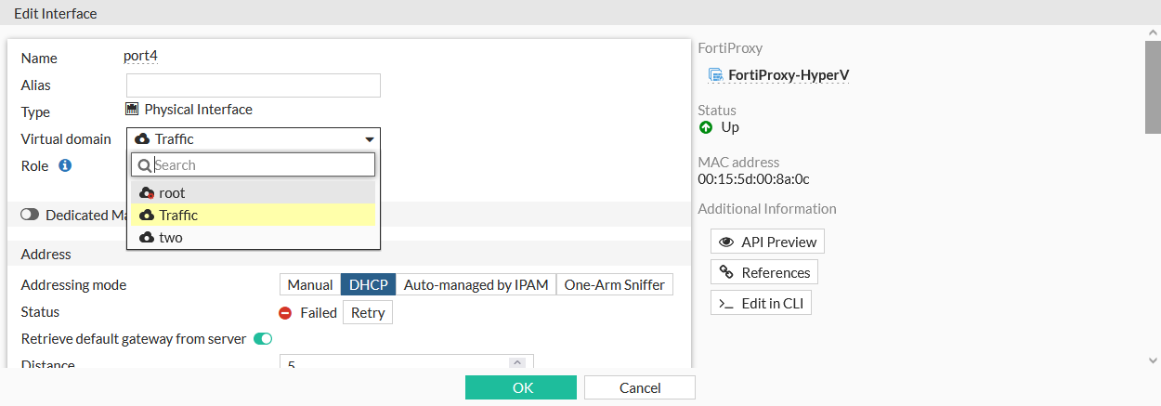This screenshot has width=1161, height=406.
Task: Click the two VDOM cloud icon
Action: point(146,238)
